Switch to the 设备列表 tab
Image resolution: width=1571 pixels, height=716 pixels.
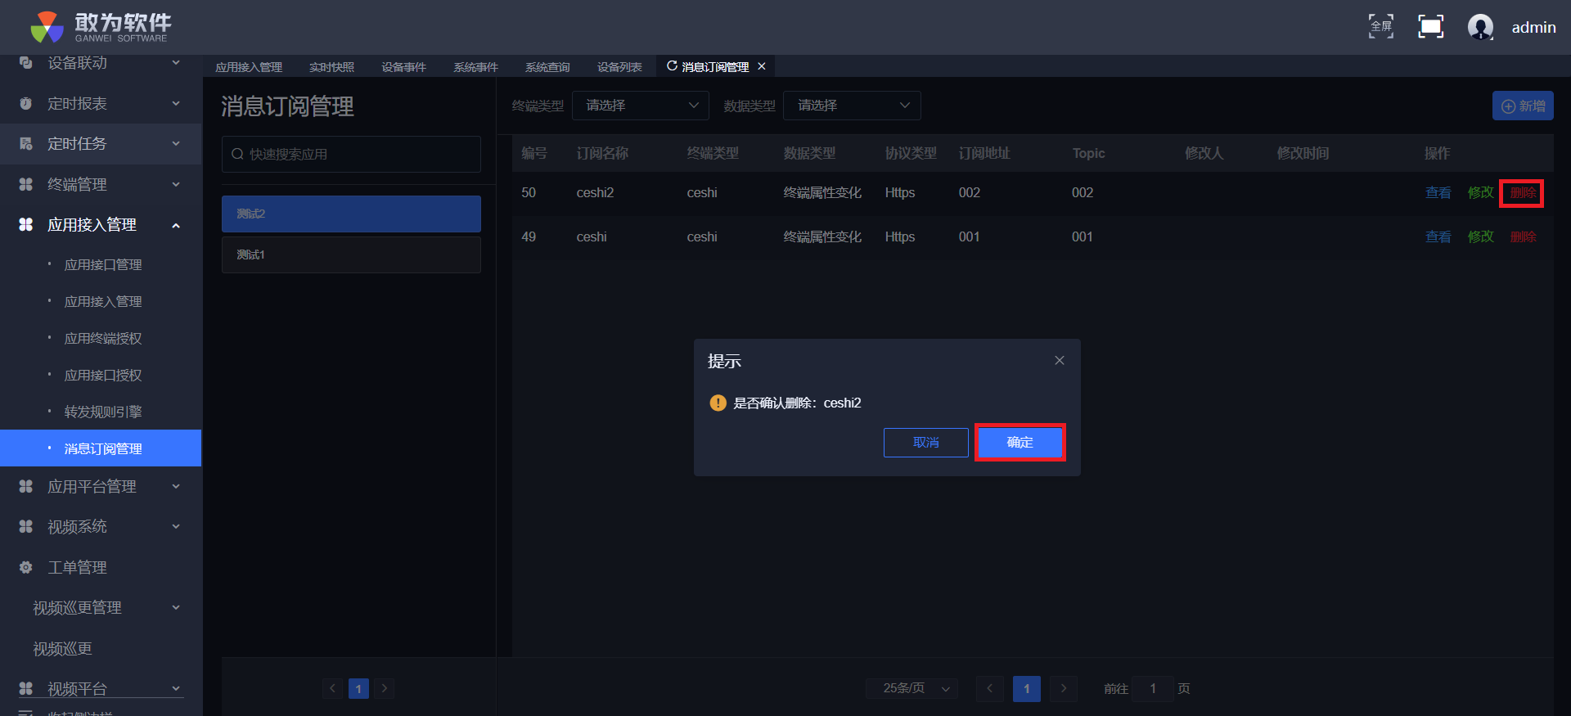(x=619, y=67)
